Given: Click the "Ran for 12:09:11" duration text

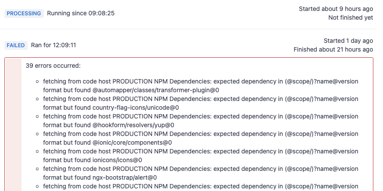Looking at the screenshot, I should [x=53, y=45].
